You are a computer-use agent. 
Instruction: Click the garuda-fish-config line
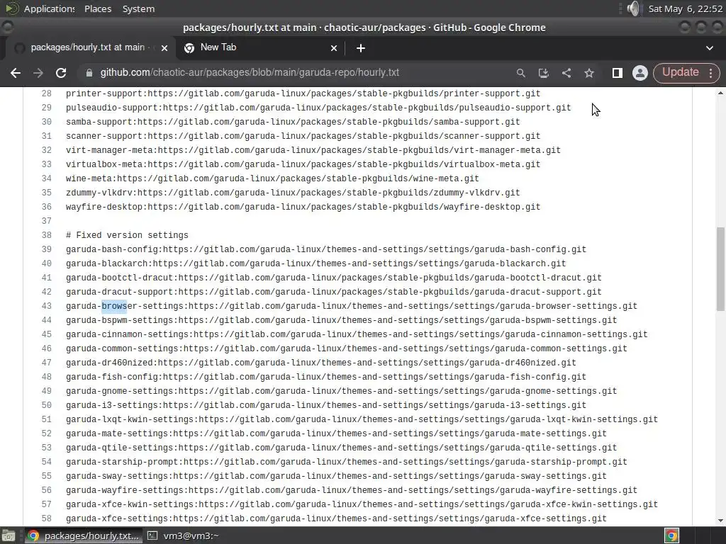coord(326,377)
